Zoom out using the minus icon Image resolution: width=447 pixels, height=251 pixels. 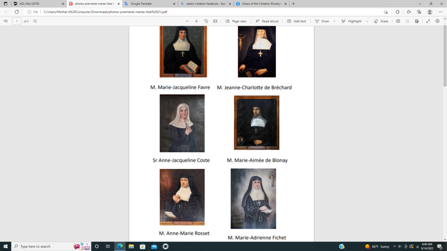point(187,21)
